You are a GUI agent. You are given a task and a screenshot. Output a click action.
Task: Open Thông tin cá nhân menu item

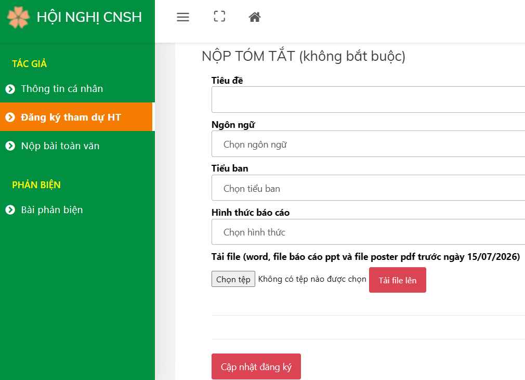(x=62, y=89)
